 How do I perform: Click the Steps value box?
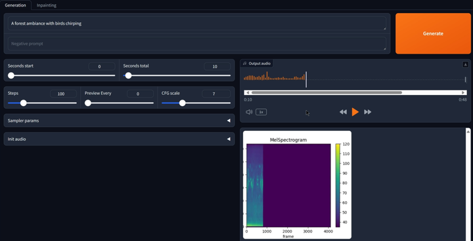coord(63,94)
